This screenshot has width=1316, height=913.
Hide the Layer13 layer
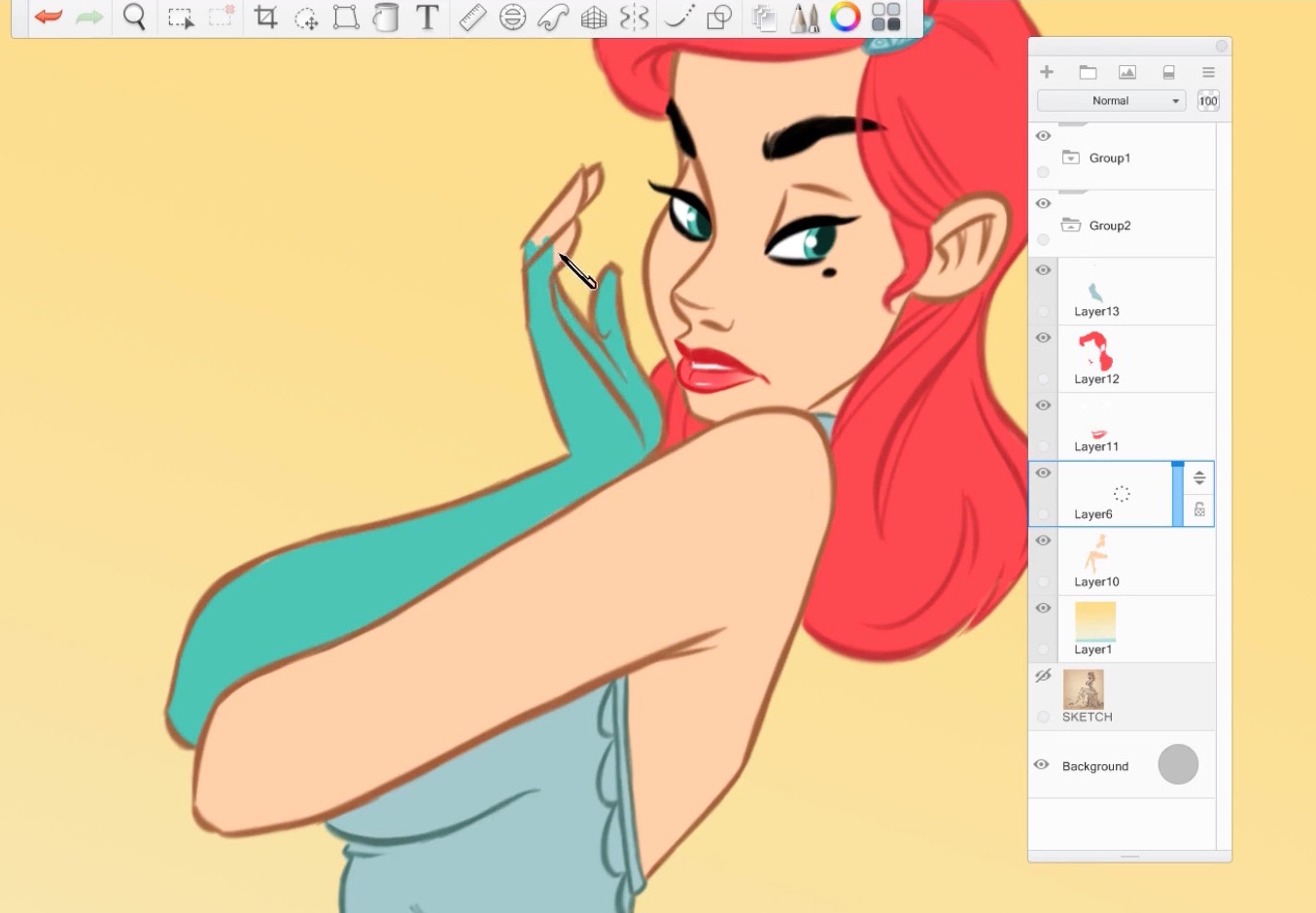click(x=1043, y=269)
